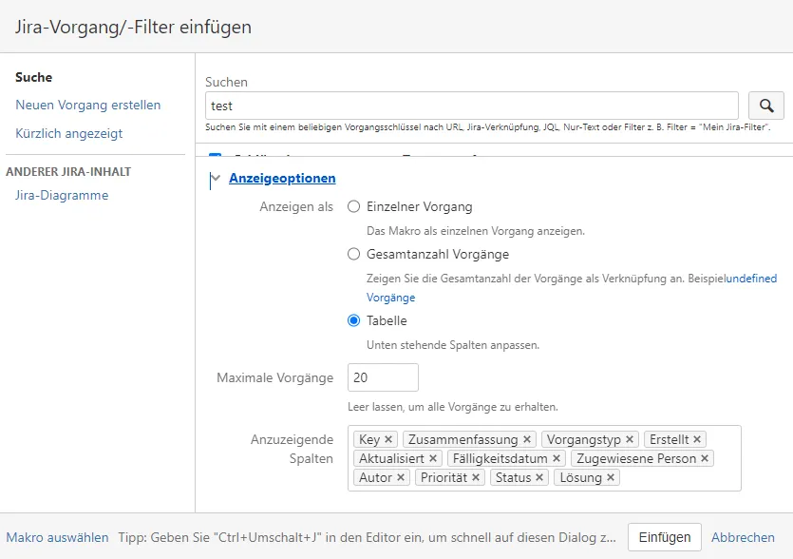Click the Anzeigeoptionen heading link
The image size is (793, 559).
pos(282,178)
